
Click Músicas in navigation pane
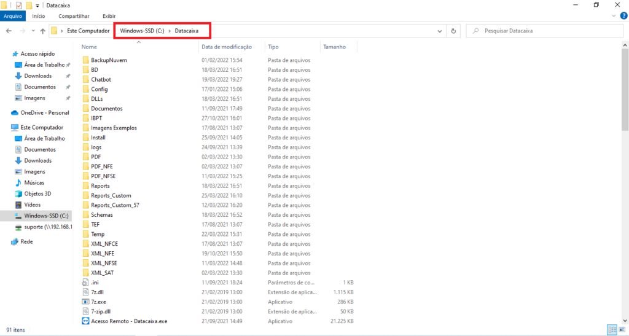point(34,182)
